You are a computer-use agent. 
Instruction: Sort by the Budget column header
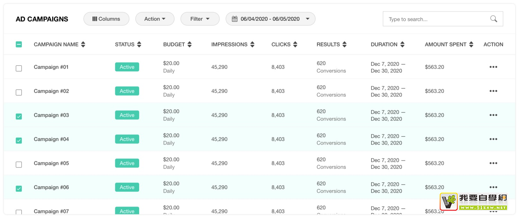pos(174,44)
